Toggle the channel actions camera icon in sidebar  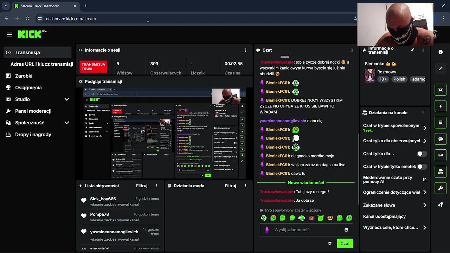[441, 172]
